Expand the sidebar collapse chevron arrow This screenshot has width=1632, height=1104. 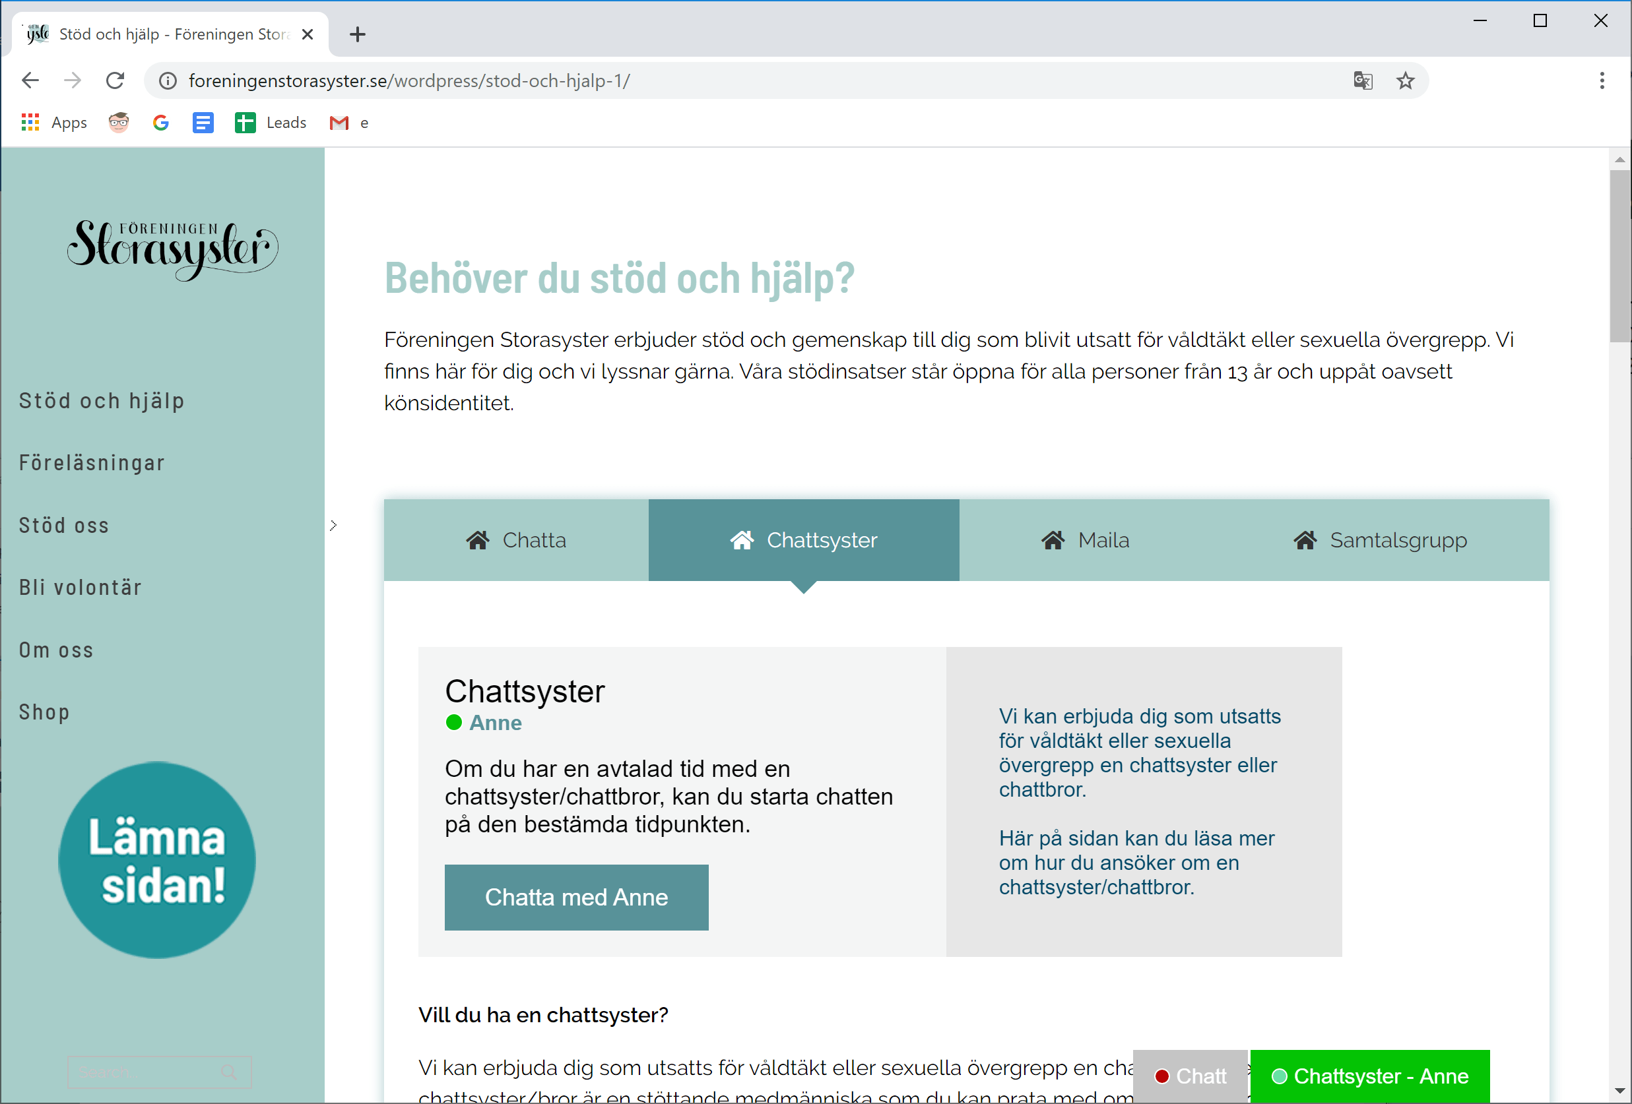333,525
